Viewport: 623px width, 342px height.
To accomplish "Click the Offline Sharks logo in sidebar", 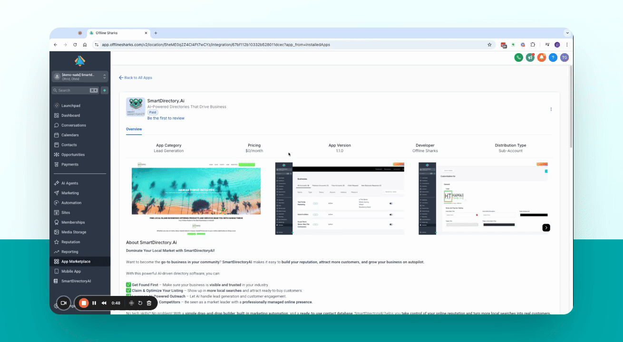I will coord(80,61).
